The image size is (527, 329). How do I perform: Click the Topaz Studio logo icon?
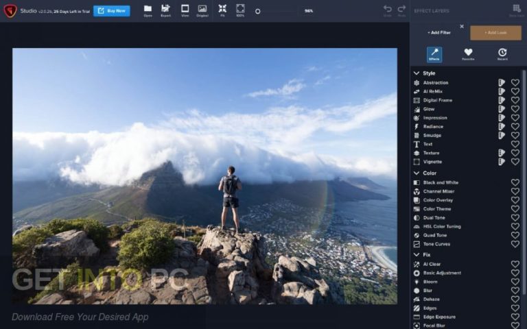[10, 11]
